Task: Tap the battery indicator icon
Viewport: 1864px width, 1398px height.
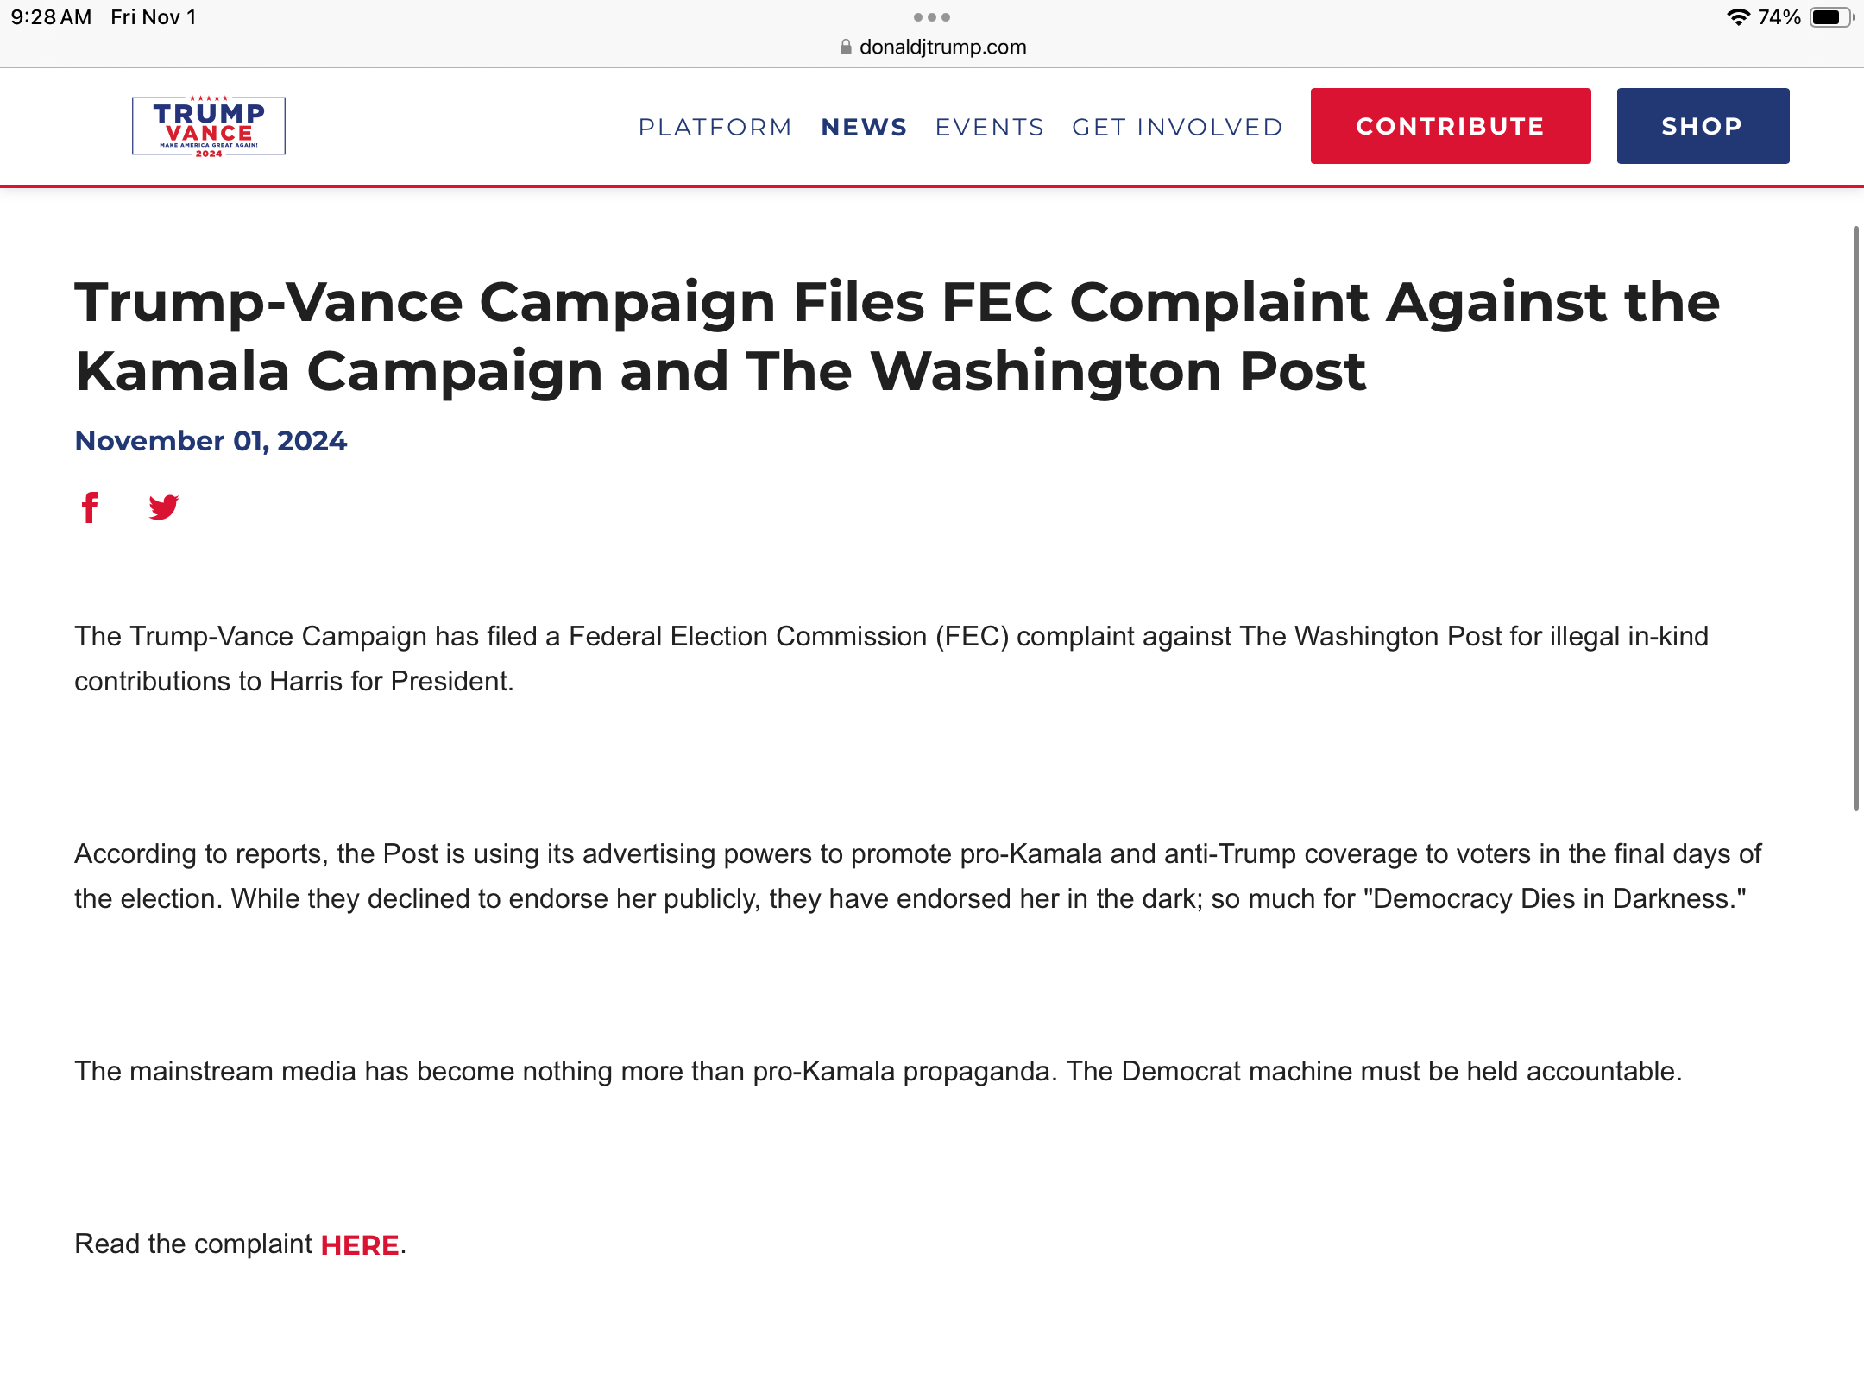Action: click(1829, 17)
